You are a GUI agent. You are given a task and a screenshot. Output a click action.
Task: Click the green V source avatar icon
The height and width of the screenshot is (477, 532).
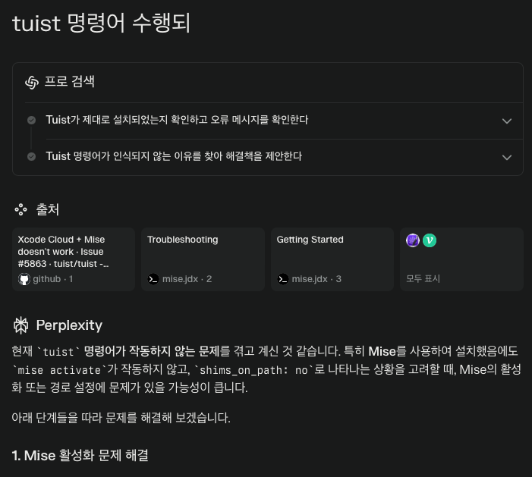click(x=430, y=240)
